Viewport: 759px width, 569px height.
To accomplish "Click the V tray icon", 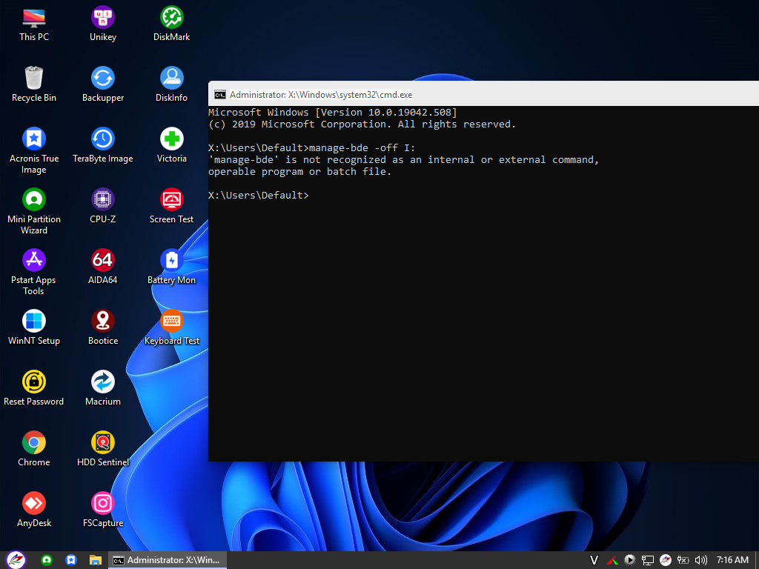I will tap(594, 560).
